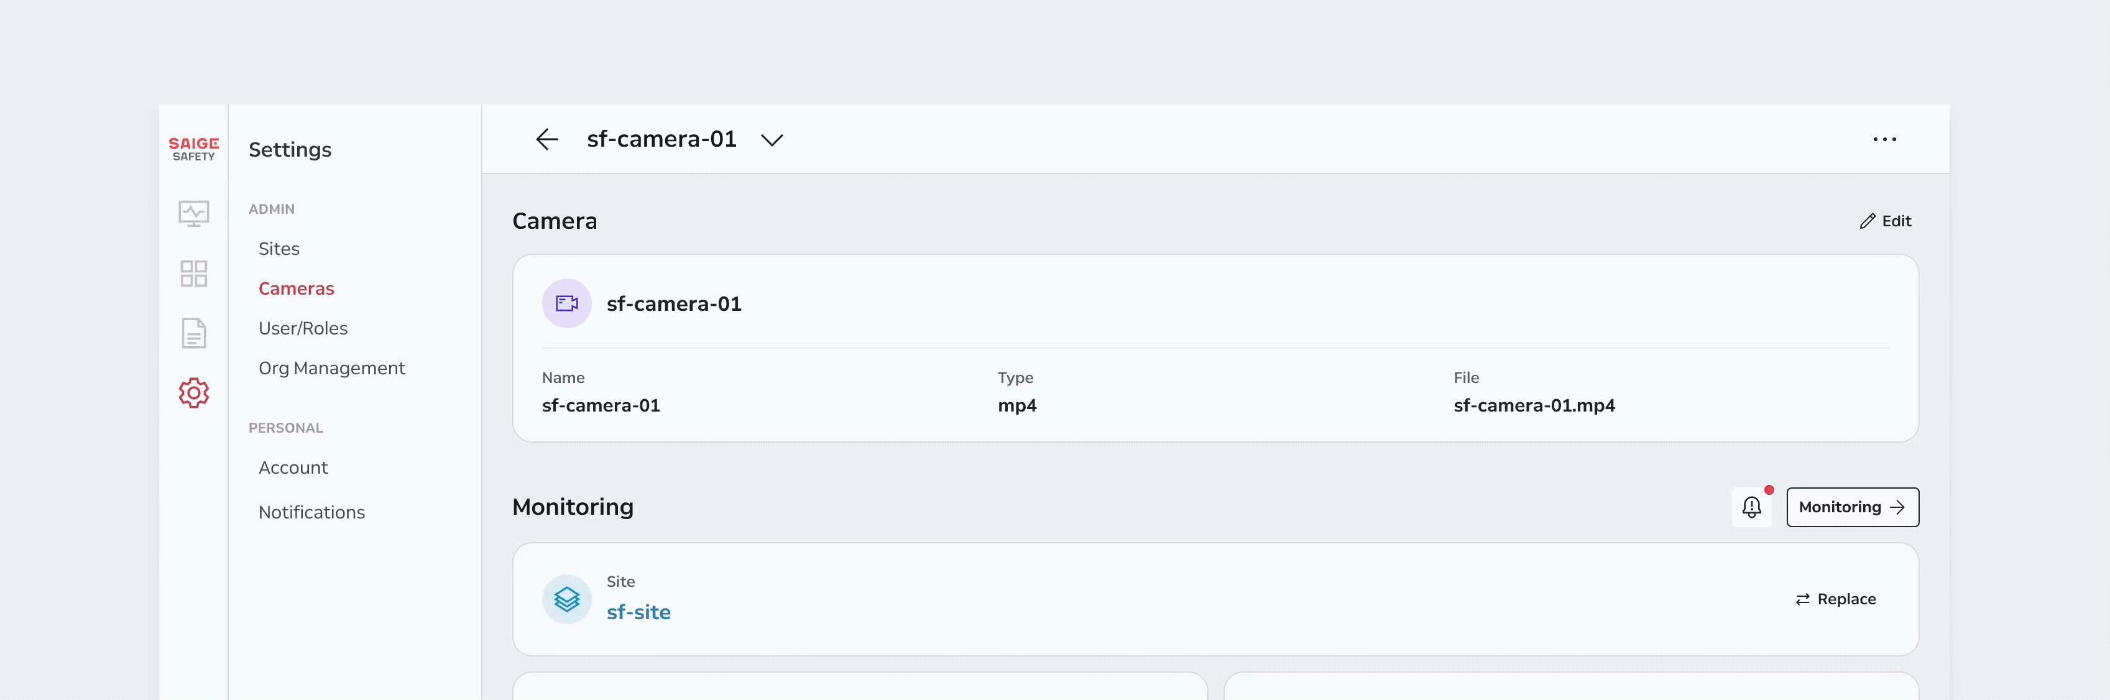Click the SAIGE Safety logo

point(193,149)
